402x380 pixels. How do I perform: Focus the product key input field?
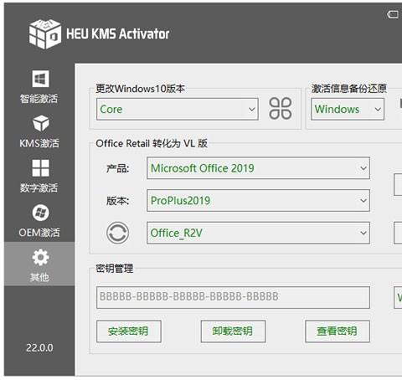(x=233, y=297)
